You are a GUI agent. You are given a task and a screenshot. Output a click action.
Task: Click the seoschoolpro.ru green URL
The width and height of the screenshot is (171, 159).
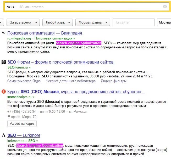[19, 97]
